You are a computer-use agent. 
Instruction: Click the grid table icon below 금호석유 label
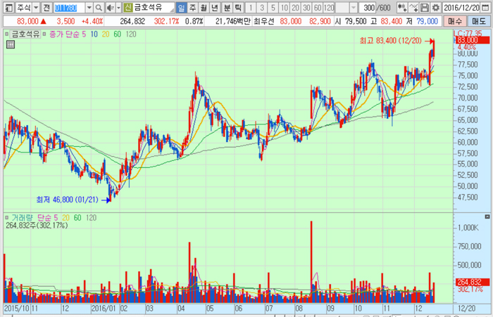click(10, 44)
